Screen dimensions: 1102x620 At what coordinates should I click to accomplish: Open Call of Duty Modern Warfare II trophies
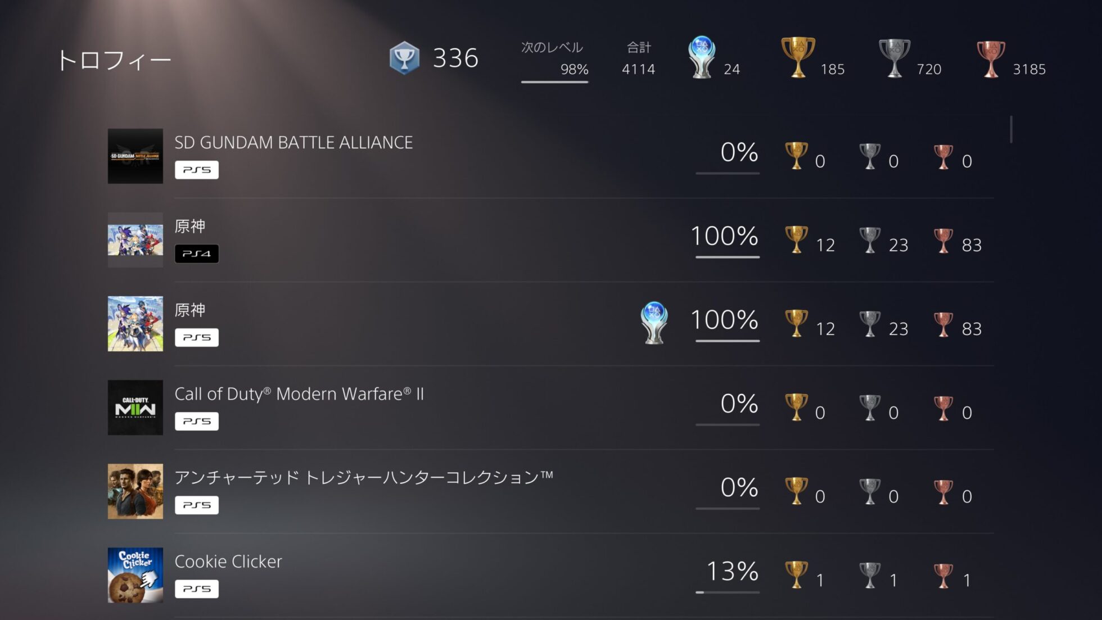click(x=299, y=394)
